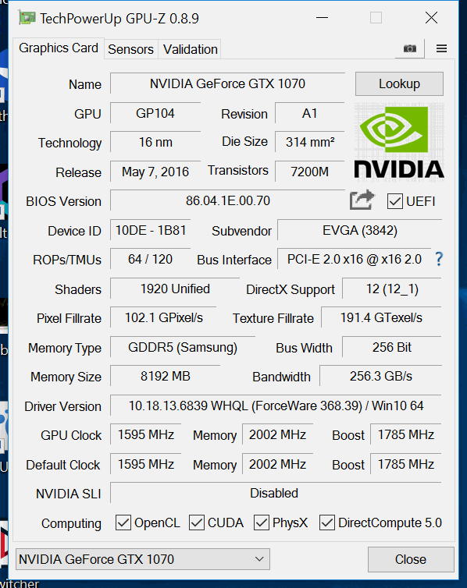
Task: Take a screenshot using the camera icon
Action: pyautogui.click(x=409, y=49)
